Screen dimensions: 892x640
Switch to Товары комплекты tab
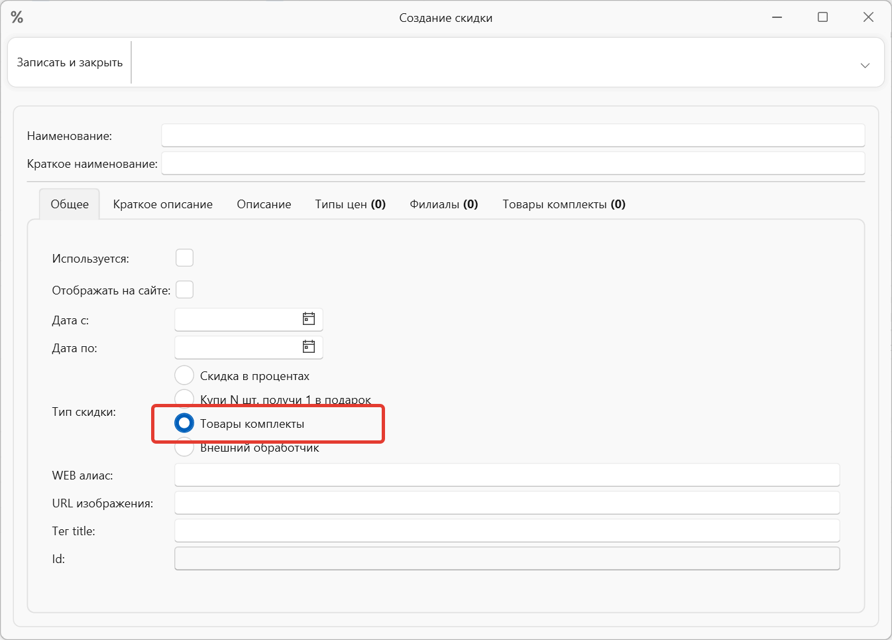[563, 204]
